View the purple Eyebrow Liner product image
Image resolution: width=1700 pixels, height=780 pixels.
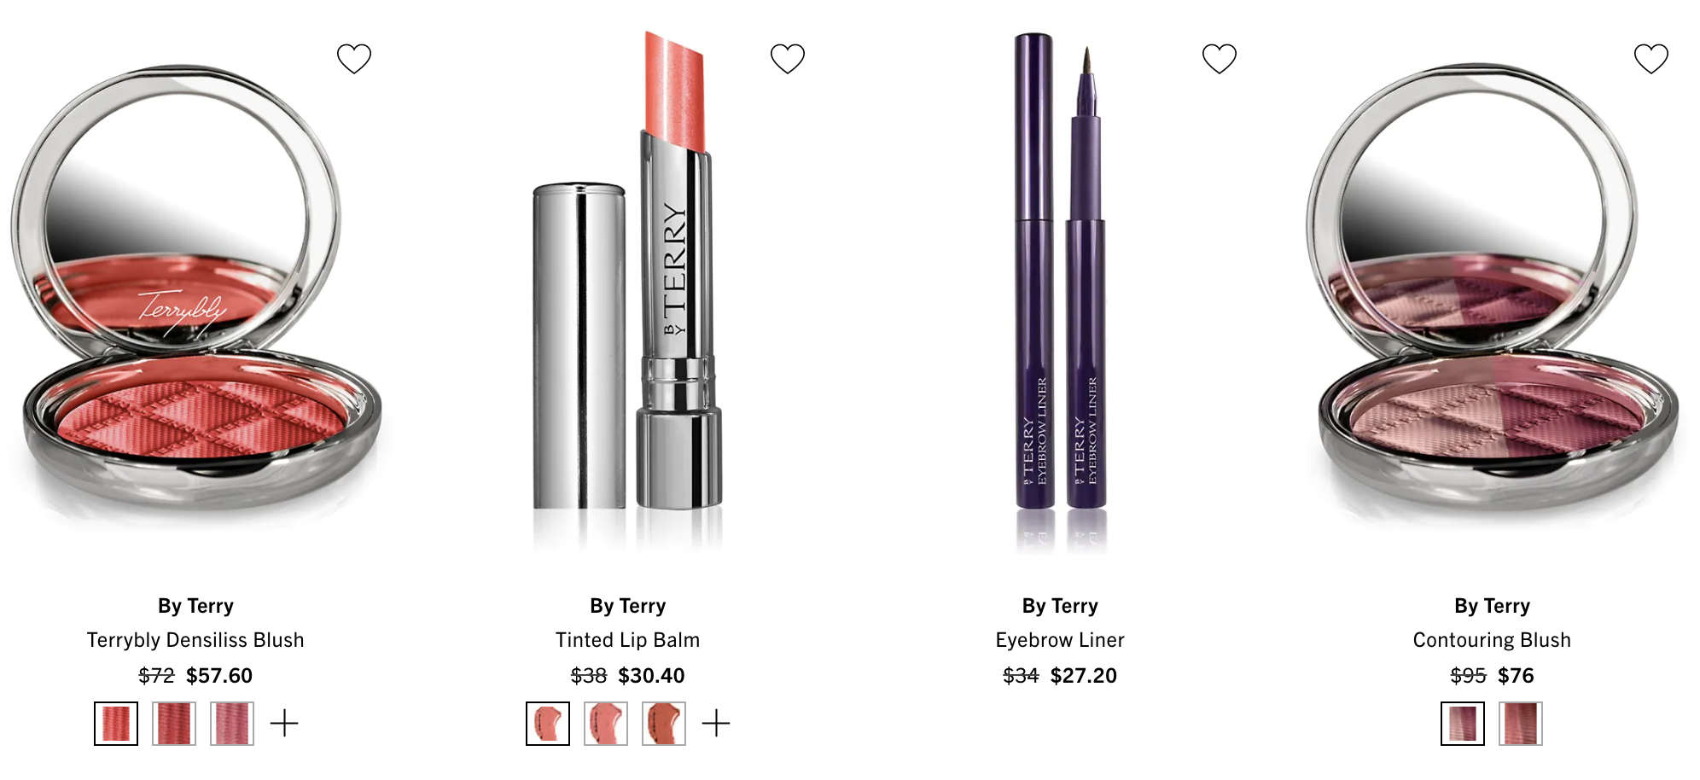click(x=1060, y=290)
